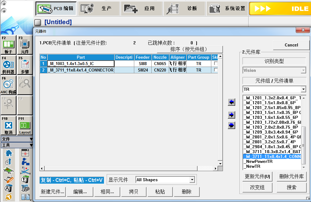The image size is (311, 202).
Task: Open the F11 Layout view
Action: point(25,126)
